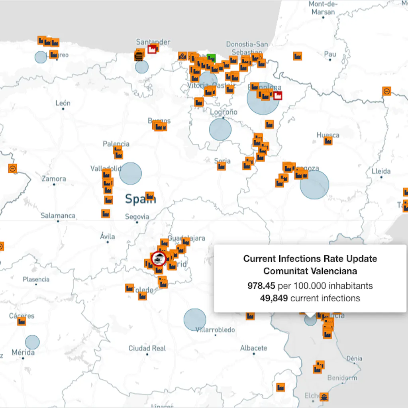Screen dimensions: 408x408
Task: Open the blocked-route minus icon near Zamora border
Action: pyautogui.click(x=12, y=169)
